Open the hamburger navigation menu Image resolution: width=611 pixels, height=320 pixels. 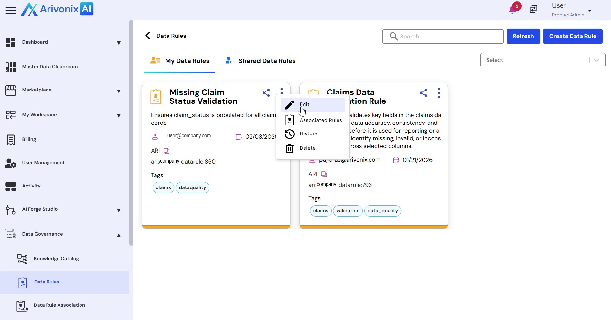click(11, 10)
